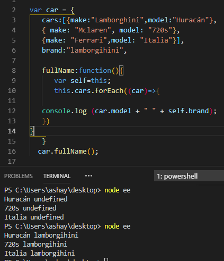Click '720s lamborgihini' terminal output line
This screenshot has height=261, width=224.
(36, 245)
